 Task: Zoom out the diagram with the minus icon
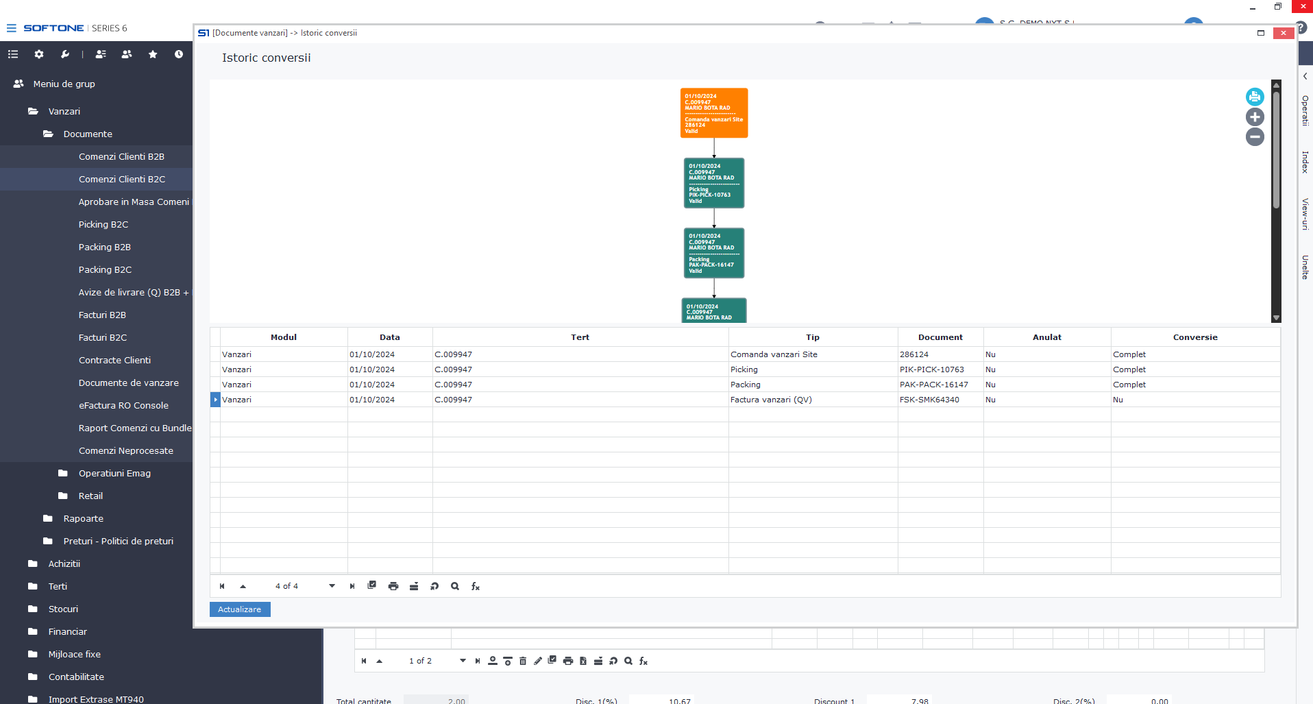click(1254, 137)
